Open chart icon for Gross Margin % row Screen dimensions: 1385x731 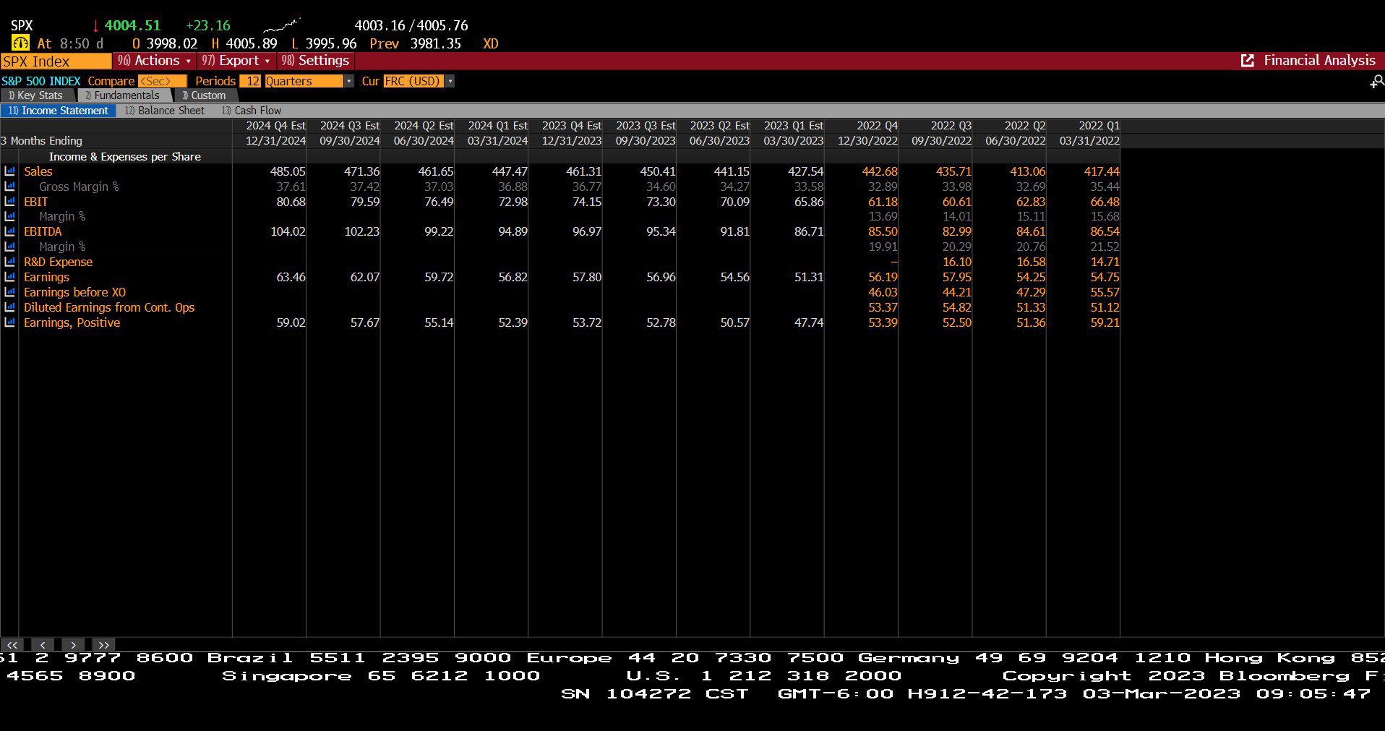pyautogui.click(x=9, y=187)
